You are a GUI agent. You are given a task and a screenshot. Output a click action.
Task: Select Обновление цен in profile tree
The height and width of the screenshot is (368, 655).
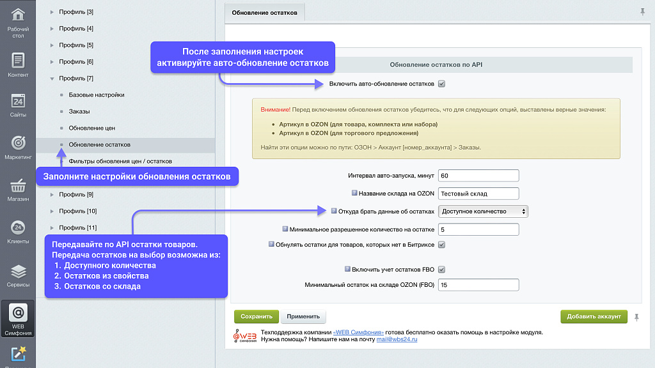pyautogui.click(x=91, y=128)
